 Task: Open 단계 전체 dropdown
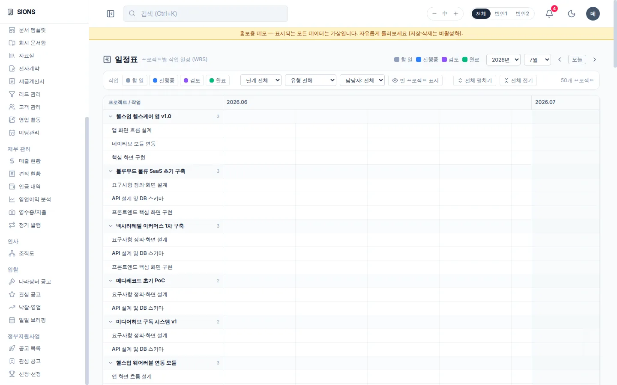pos(261,80)
